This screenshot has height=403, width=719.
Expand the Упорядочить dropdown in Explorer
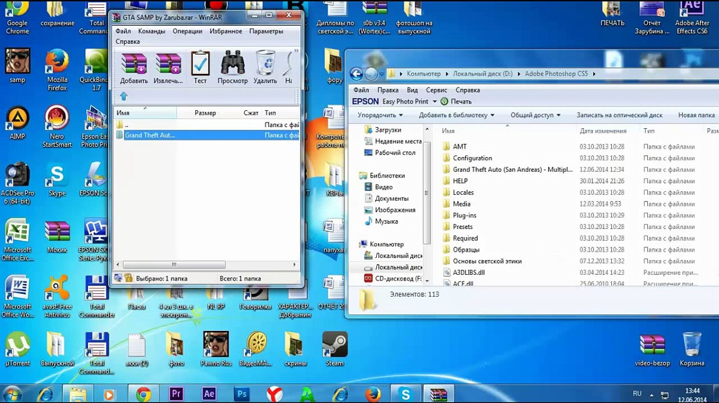tap(380, 115)
